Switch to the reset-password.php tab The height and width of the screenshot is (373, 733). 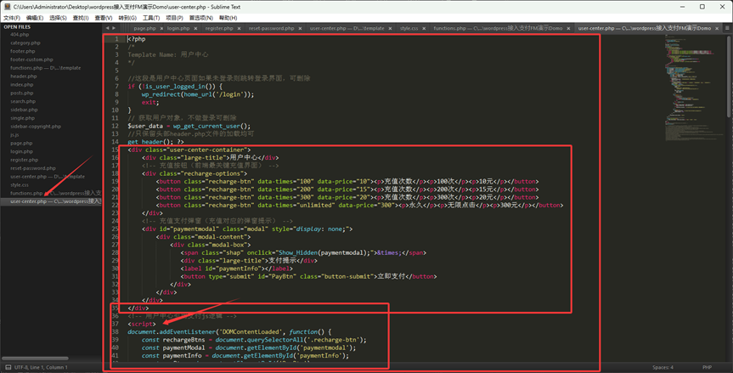pyautogui.click(x=271, y=29)
